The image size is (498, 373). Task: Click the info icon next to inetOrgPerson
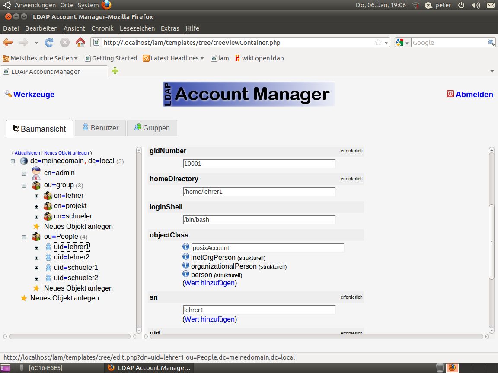pyautogui.click(x=186, y=257)
